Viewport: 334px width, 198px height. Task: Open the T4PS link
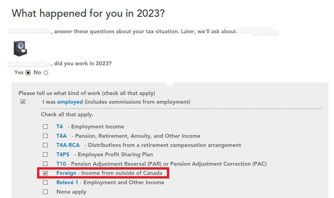pyautogui.click(x=63, y=155)
